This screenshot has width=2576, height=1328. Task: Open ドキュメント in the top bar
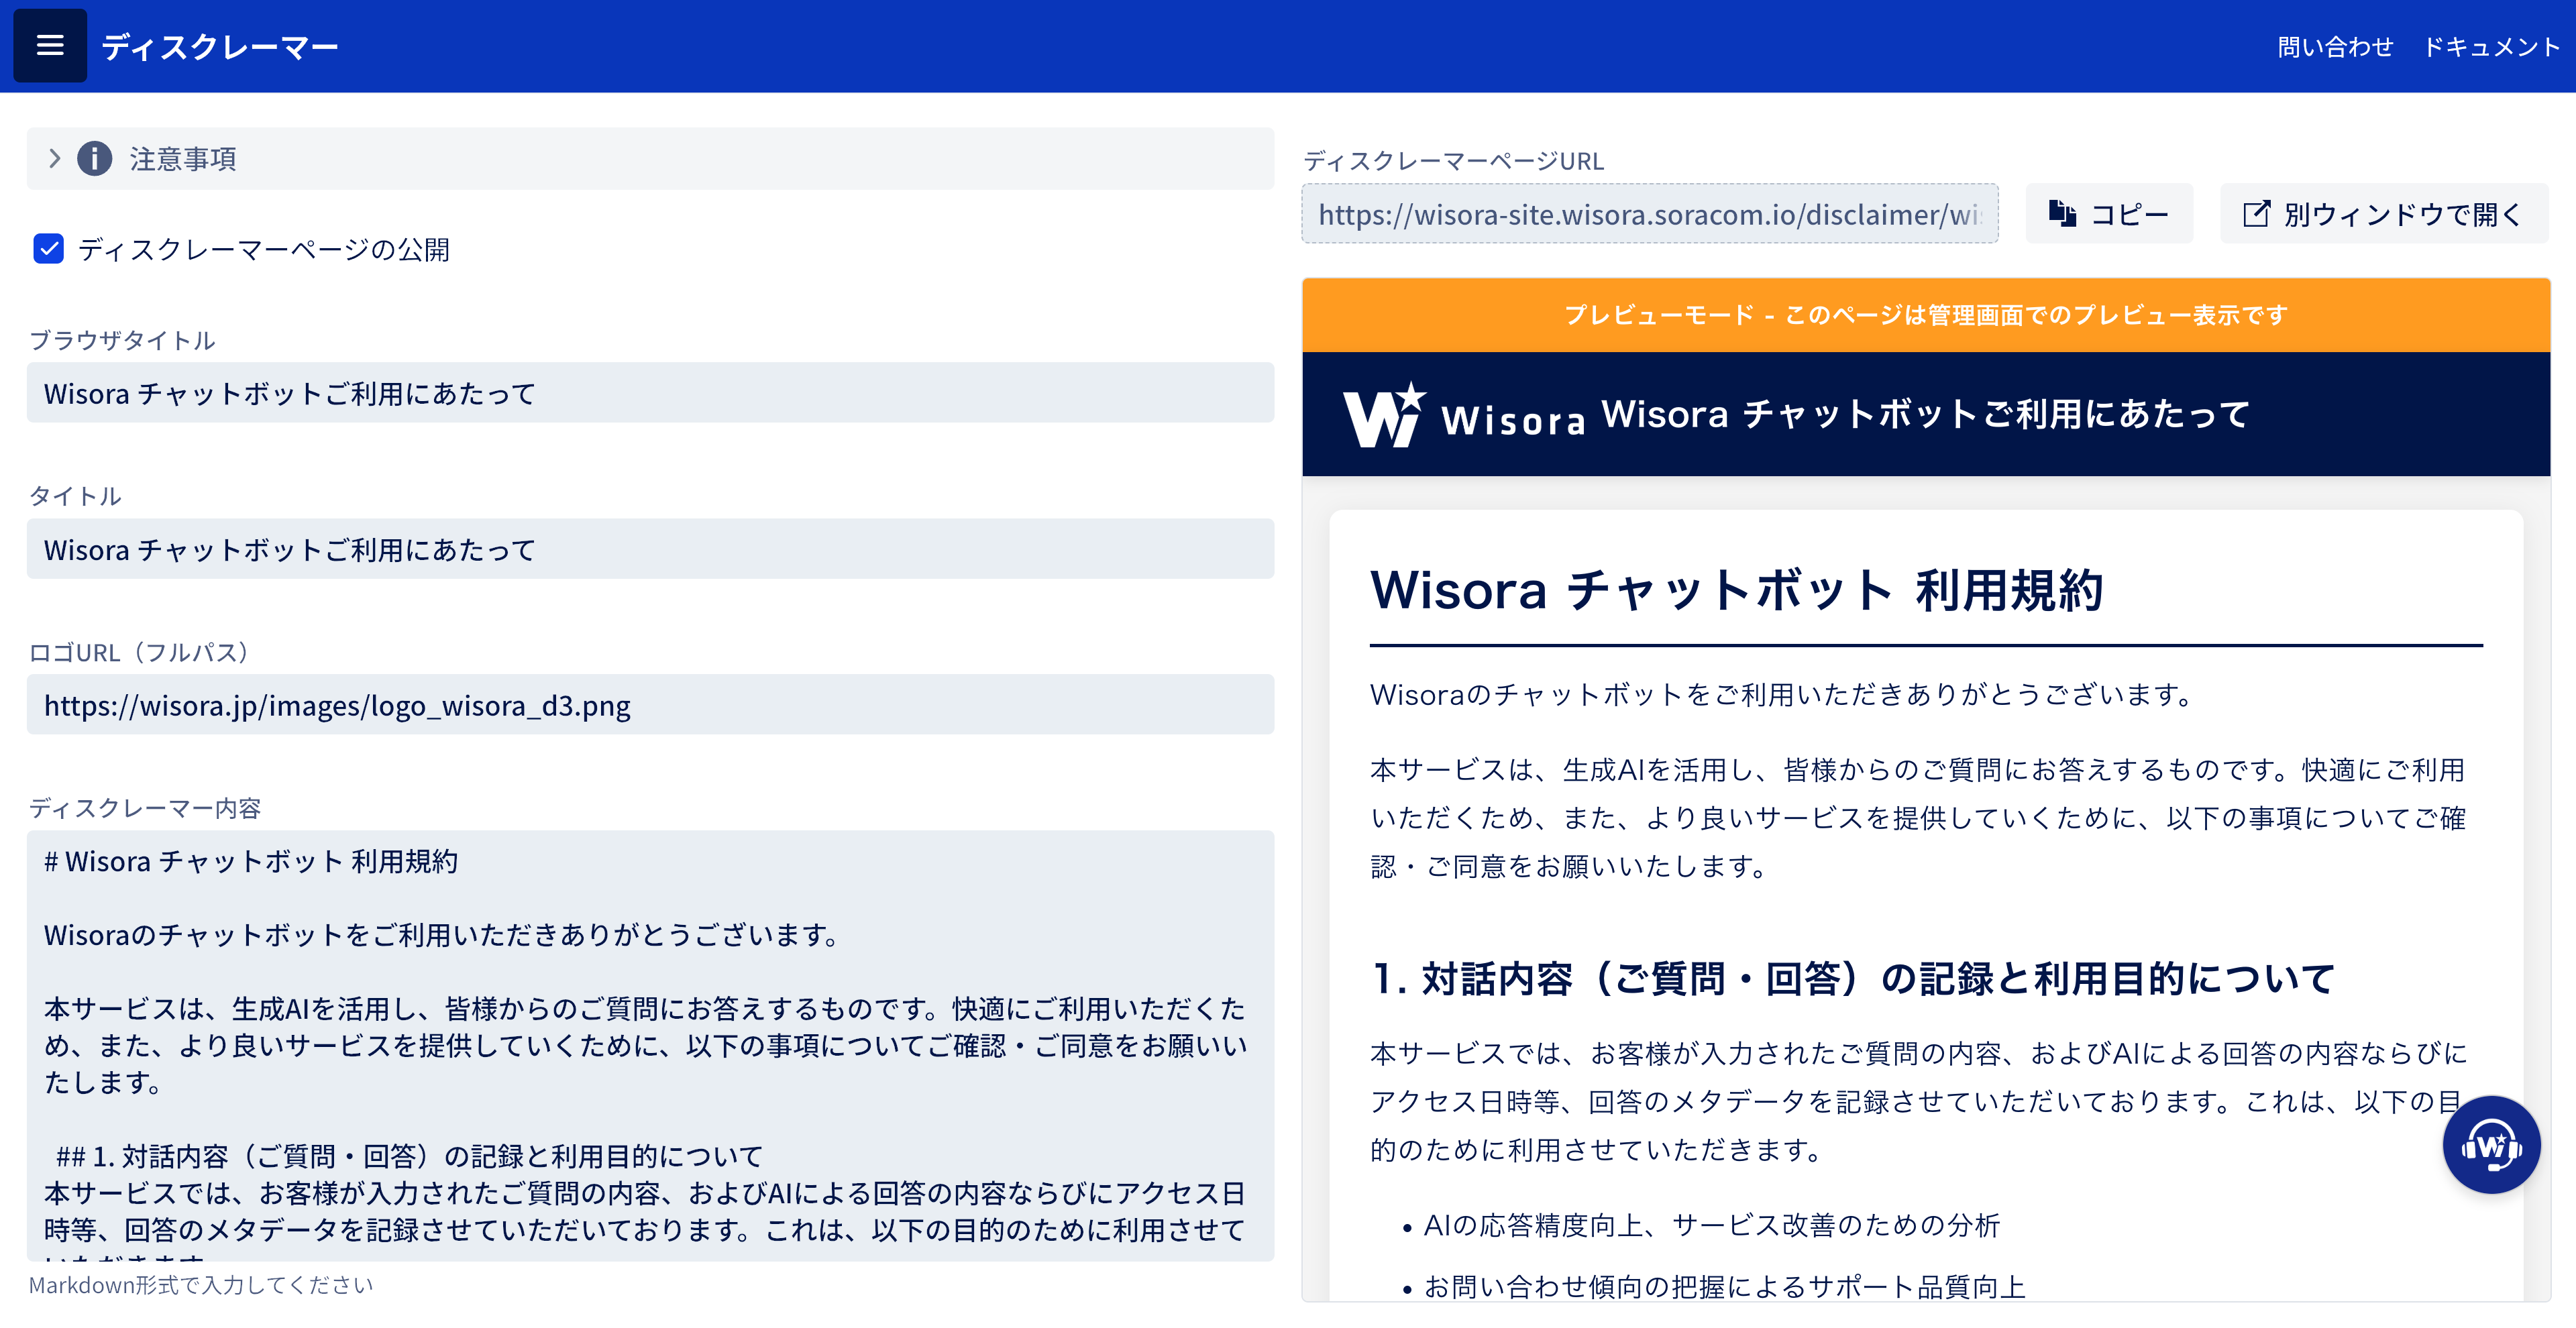(2490, 47)
